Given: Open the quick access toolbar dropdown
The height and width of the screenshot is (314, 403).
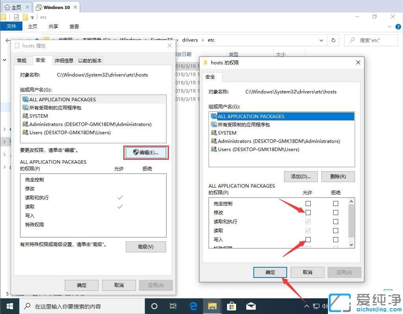Looking at the screenshot, I should [31, 17].
